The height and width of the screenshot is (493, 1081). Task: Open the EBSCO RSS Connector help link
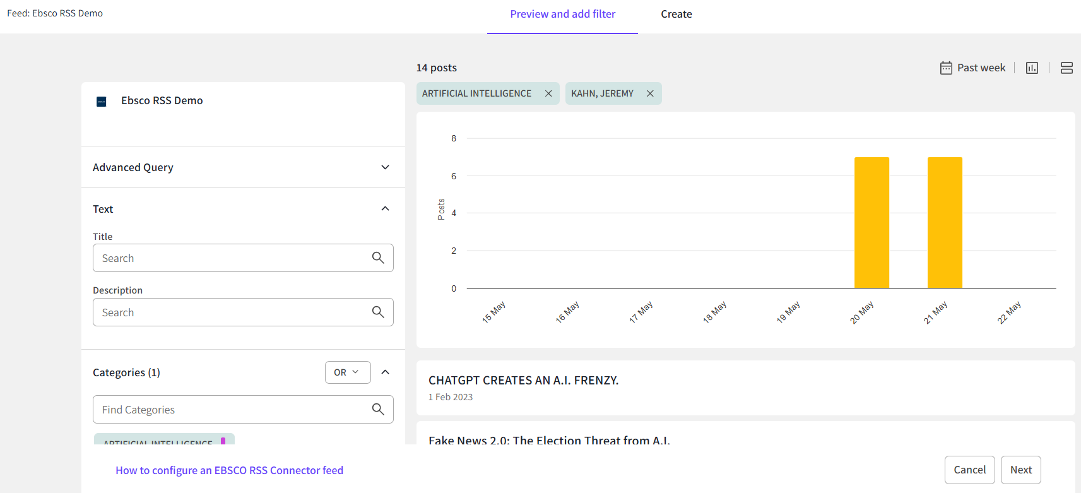[229, 470]
